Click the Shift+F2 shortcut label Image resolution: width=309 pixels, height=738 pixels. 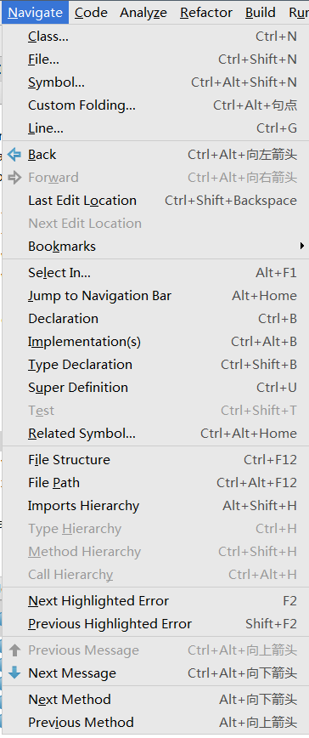click(x=271, y=624)
